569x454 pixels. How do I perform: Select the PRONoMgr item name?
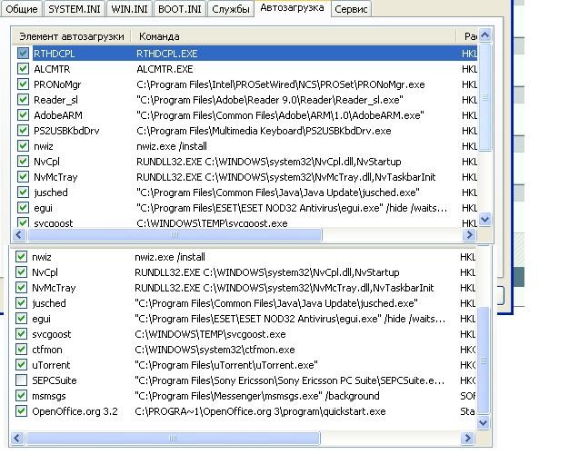[57, 84]
